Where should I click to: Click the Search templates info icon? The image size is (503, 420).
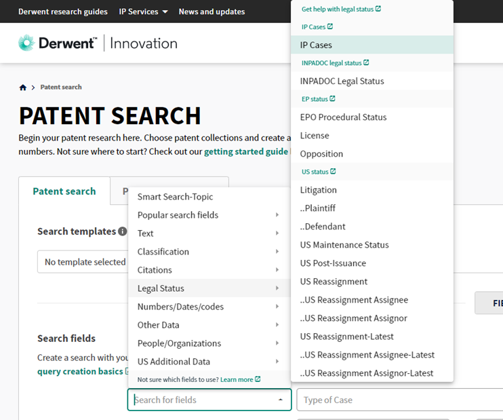pyautogui.click(x=122, y=231)
